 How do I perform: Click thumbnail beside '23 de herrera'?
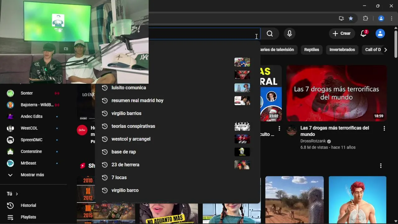(242, 165)
